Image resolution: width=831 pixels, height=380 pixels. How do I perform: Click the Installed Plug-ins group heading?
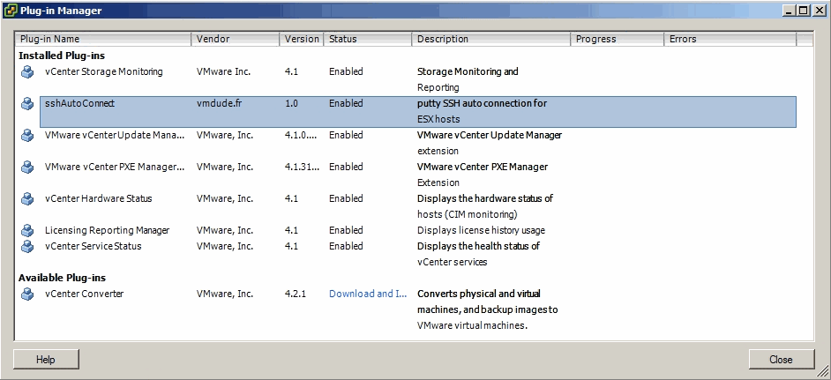point(62,56)
